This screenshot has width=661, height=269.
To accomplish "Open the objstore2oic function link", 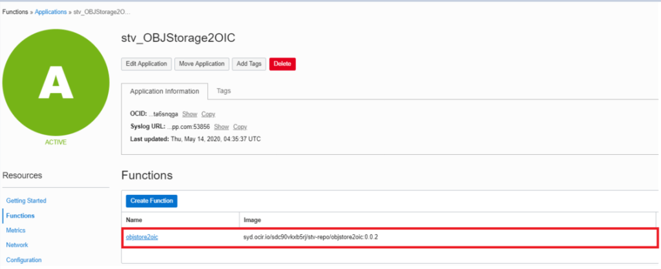I will (x=142, y=237).
